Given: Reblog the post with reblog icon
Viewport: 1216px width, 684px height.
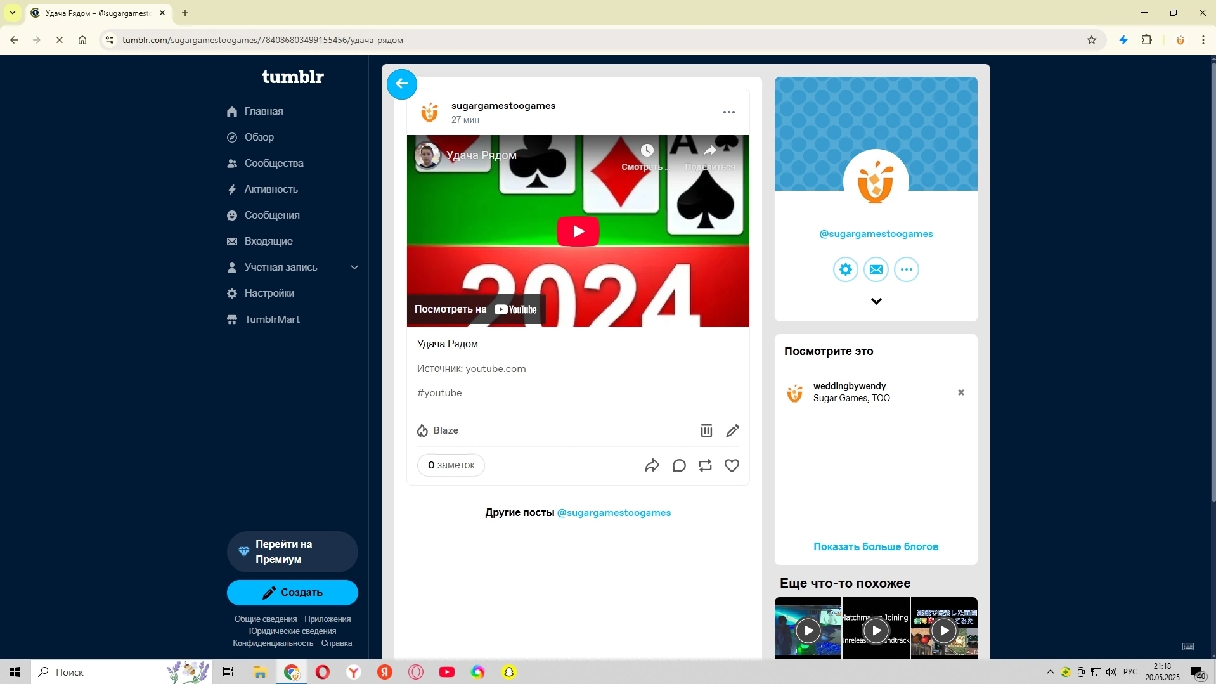Looking at the screenshot, I should 705,466.
